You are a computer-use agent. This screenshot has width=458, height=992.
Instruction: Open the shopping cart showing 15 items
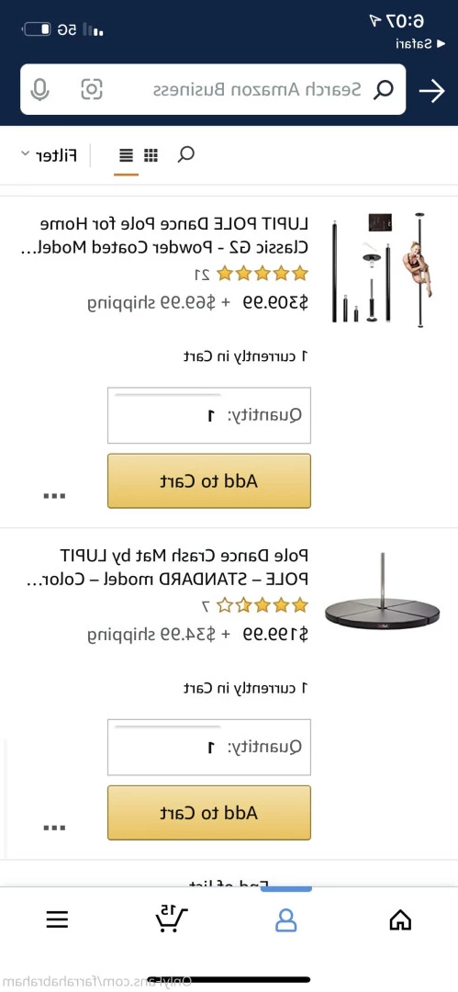click(x=172, y=919)
